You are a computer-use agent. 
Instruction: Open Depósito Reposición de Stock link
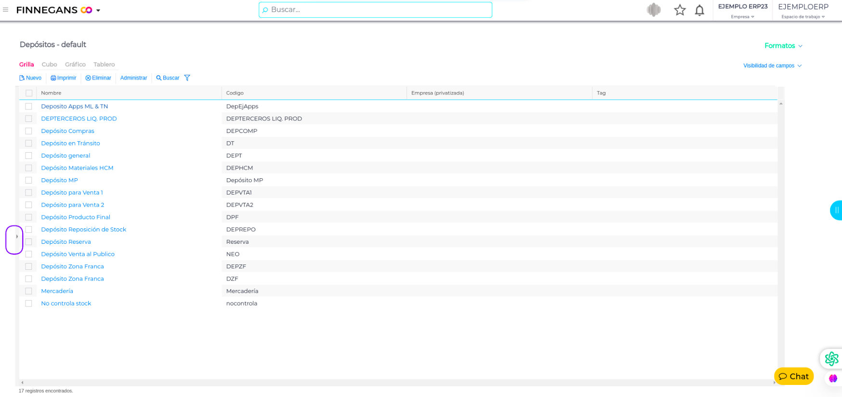[x=84, y=229]
